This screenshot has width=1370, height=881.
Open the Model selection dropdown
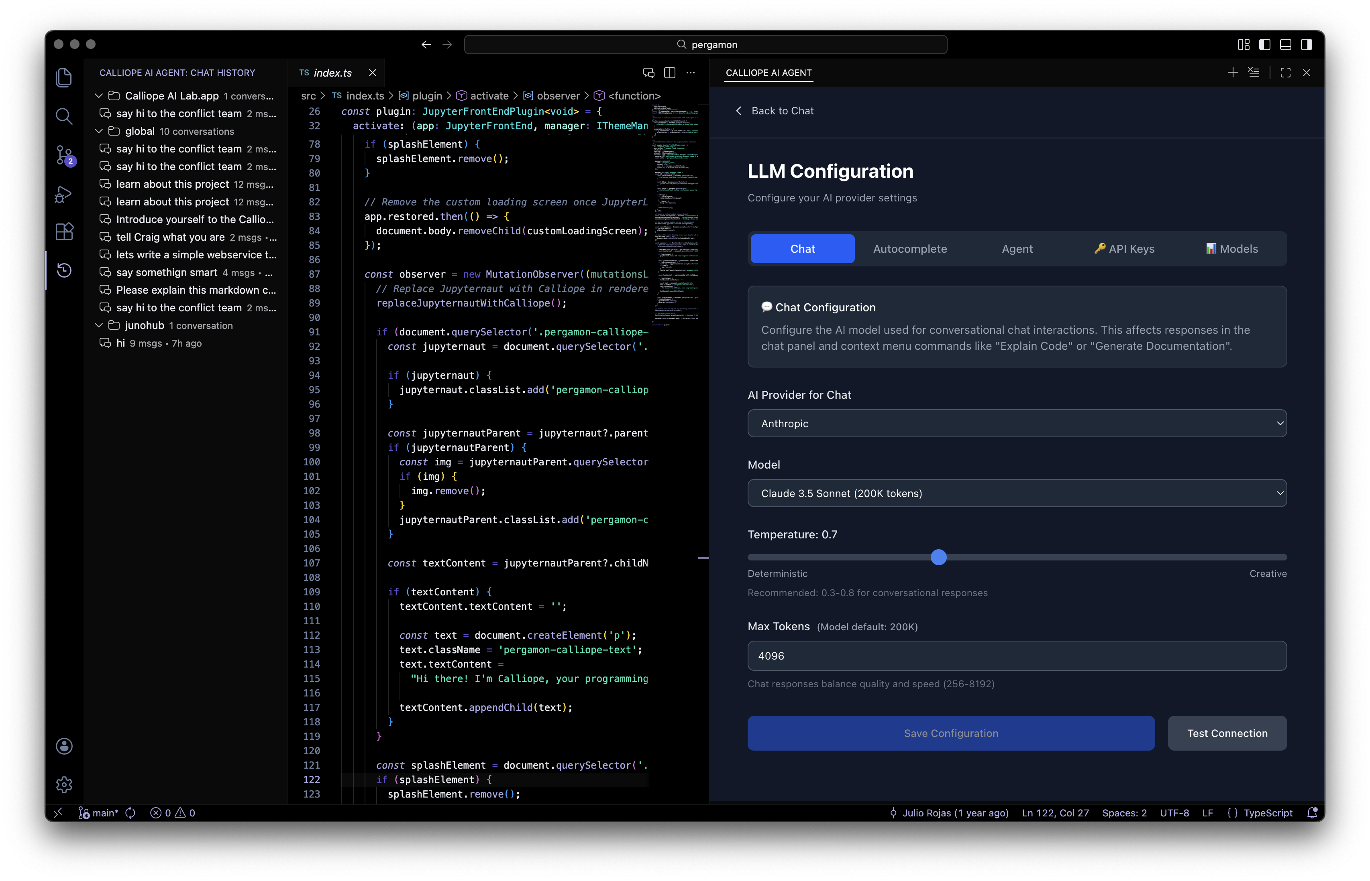point(1017,493)
